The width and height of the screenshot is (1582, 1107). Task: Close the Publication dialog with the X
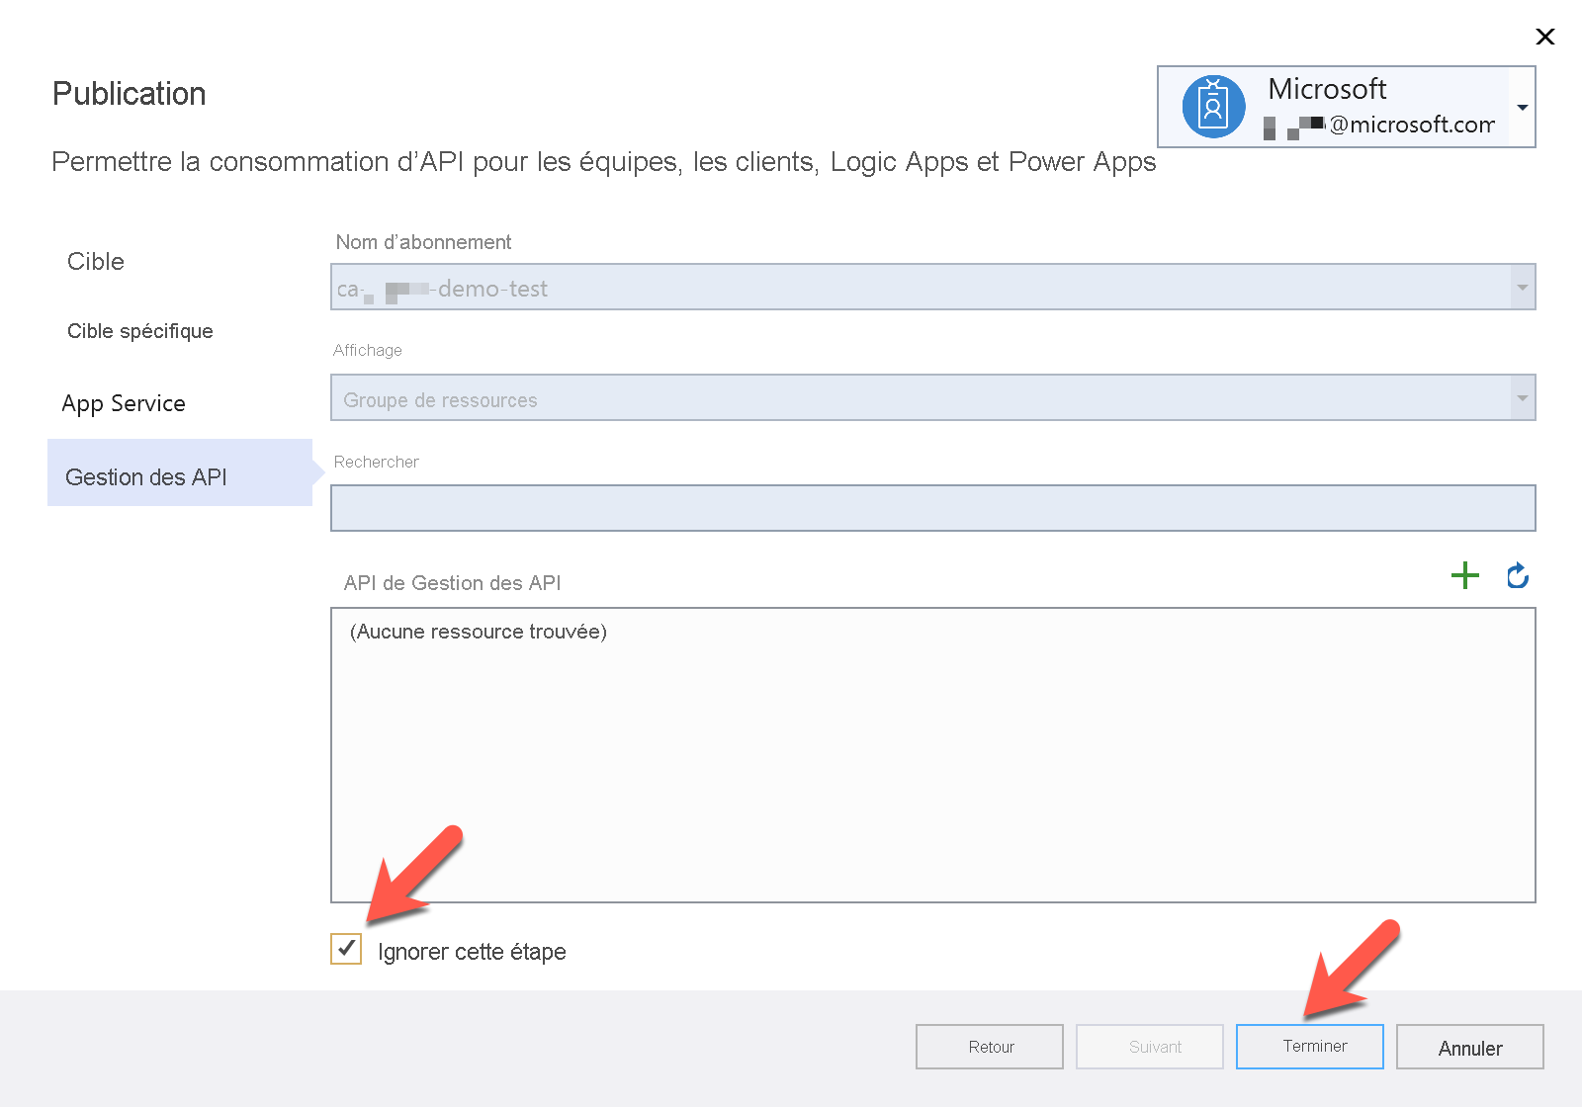coord(1544,37)
